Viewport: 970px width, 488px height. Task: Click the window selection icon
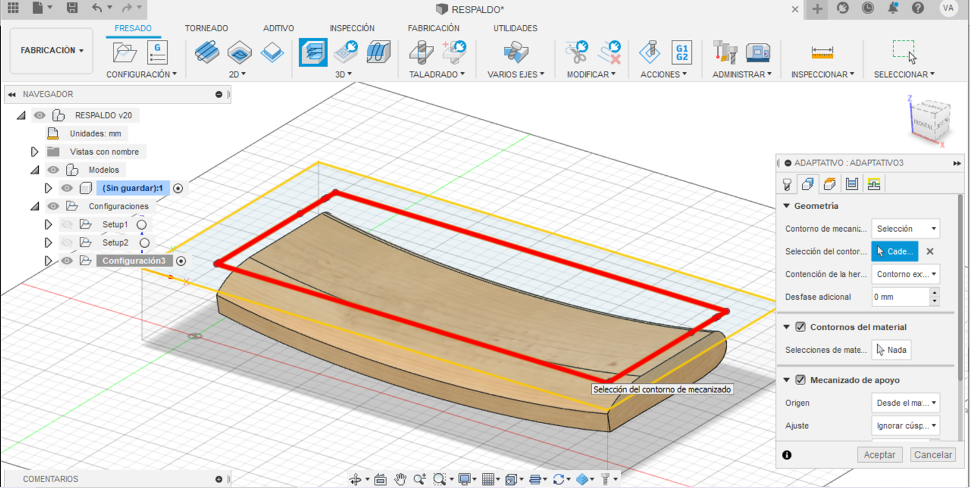pyautogui.click(x=904, y=52)
